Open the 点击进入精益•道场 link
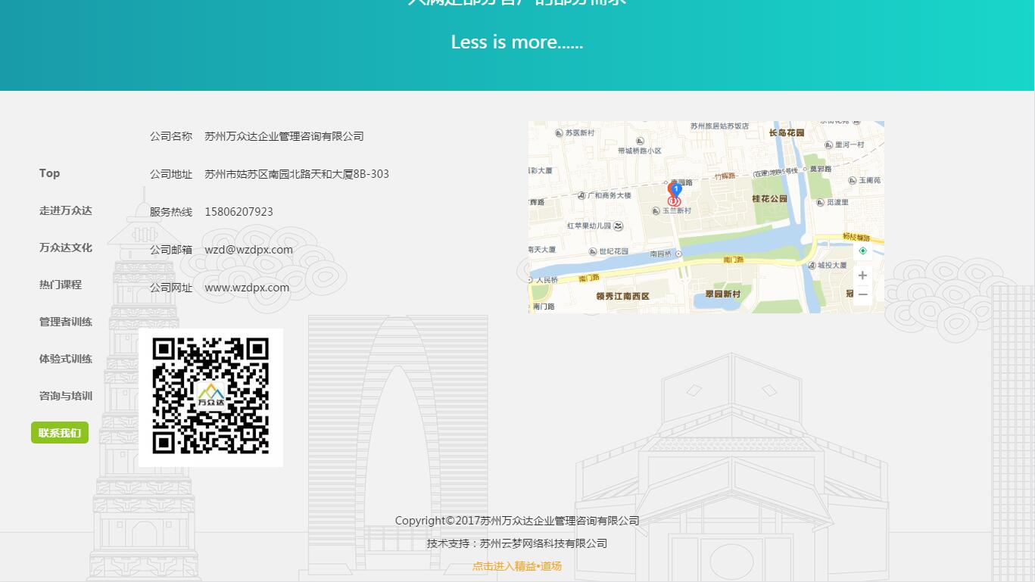The image size is (1035, 582). tap(517, 566)
